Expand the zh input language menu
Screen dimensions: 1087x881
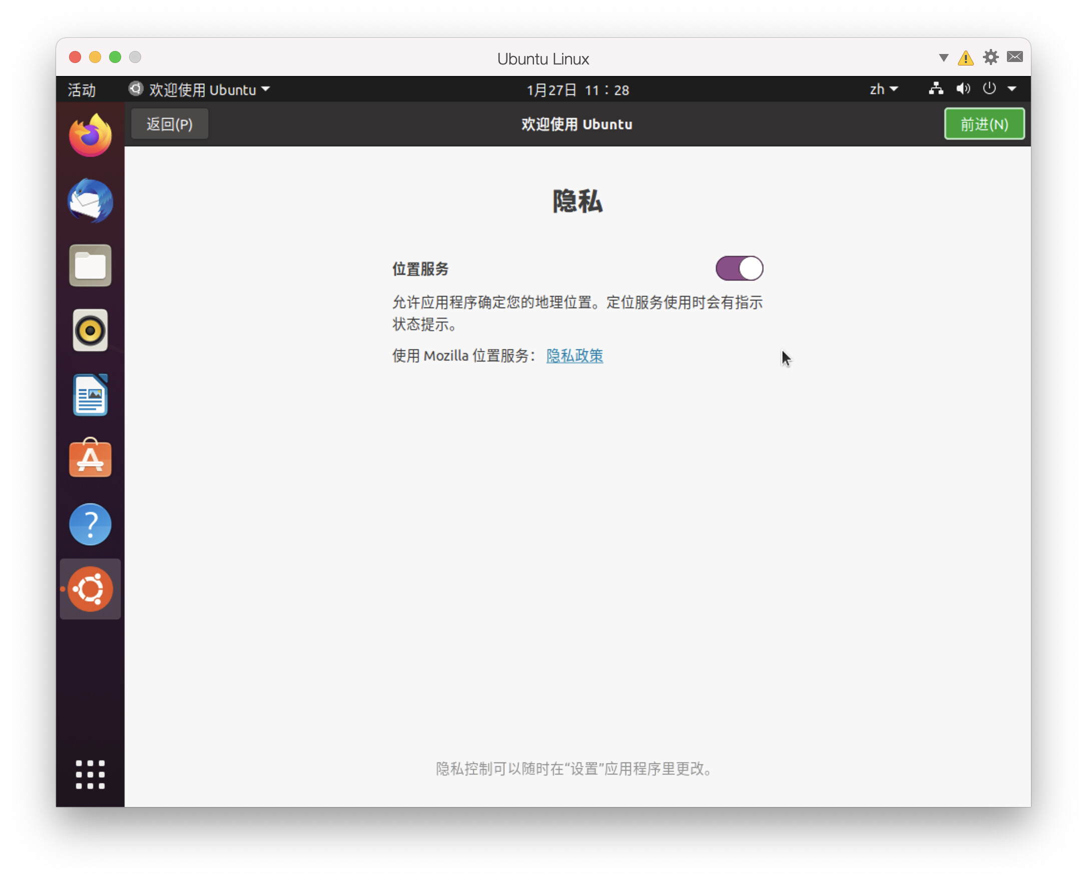pos(883,89)
